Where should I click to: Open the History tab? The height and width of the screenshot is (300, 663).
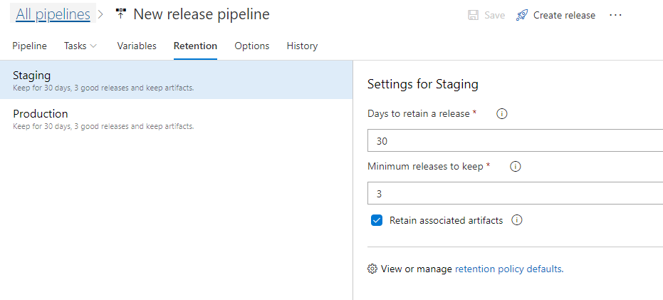point(302,46)
